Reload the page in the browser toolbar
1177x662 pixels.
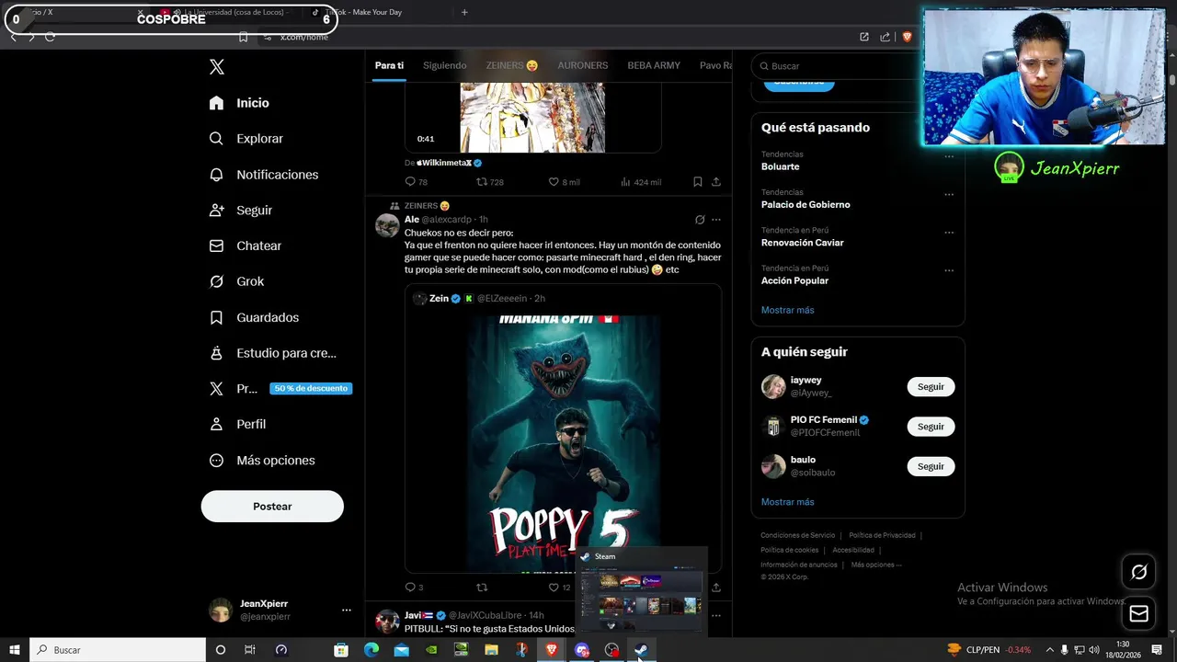50,37
